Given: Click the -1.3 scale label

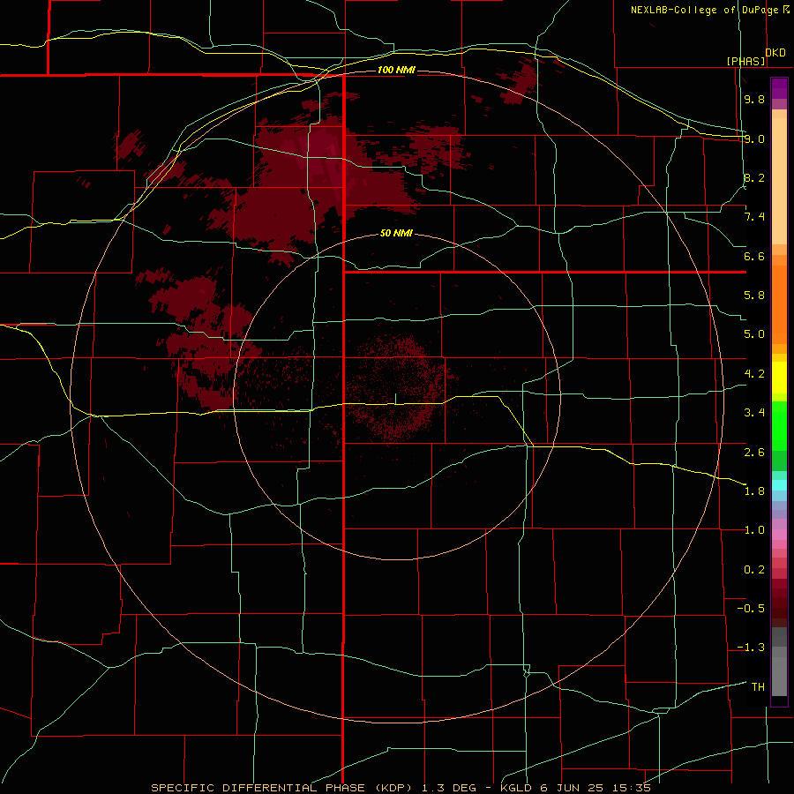Looking at the screenshot, I should click(751, 648).
